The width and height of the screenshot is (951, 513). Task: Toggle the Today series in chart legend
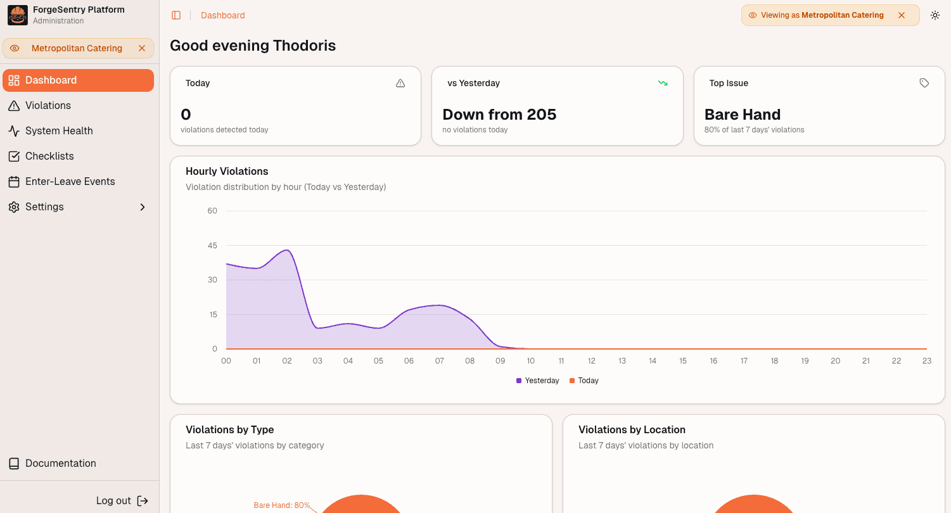(584, 381)
